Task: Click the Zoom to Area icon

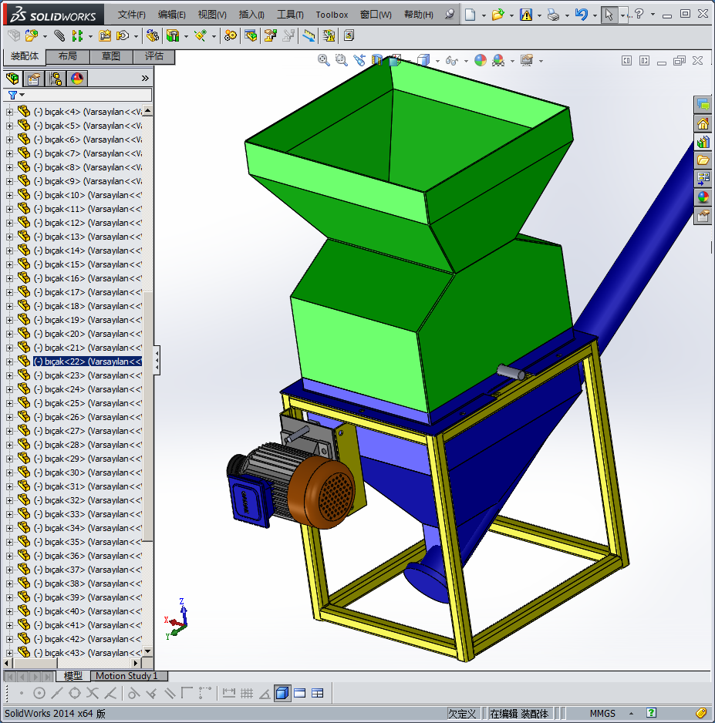Action: point(342,60)
